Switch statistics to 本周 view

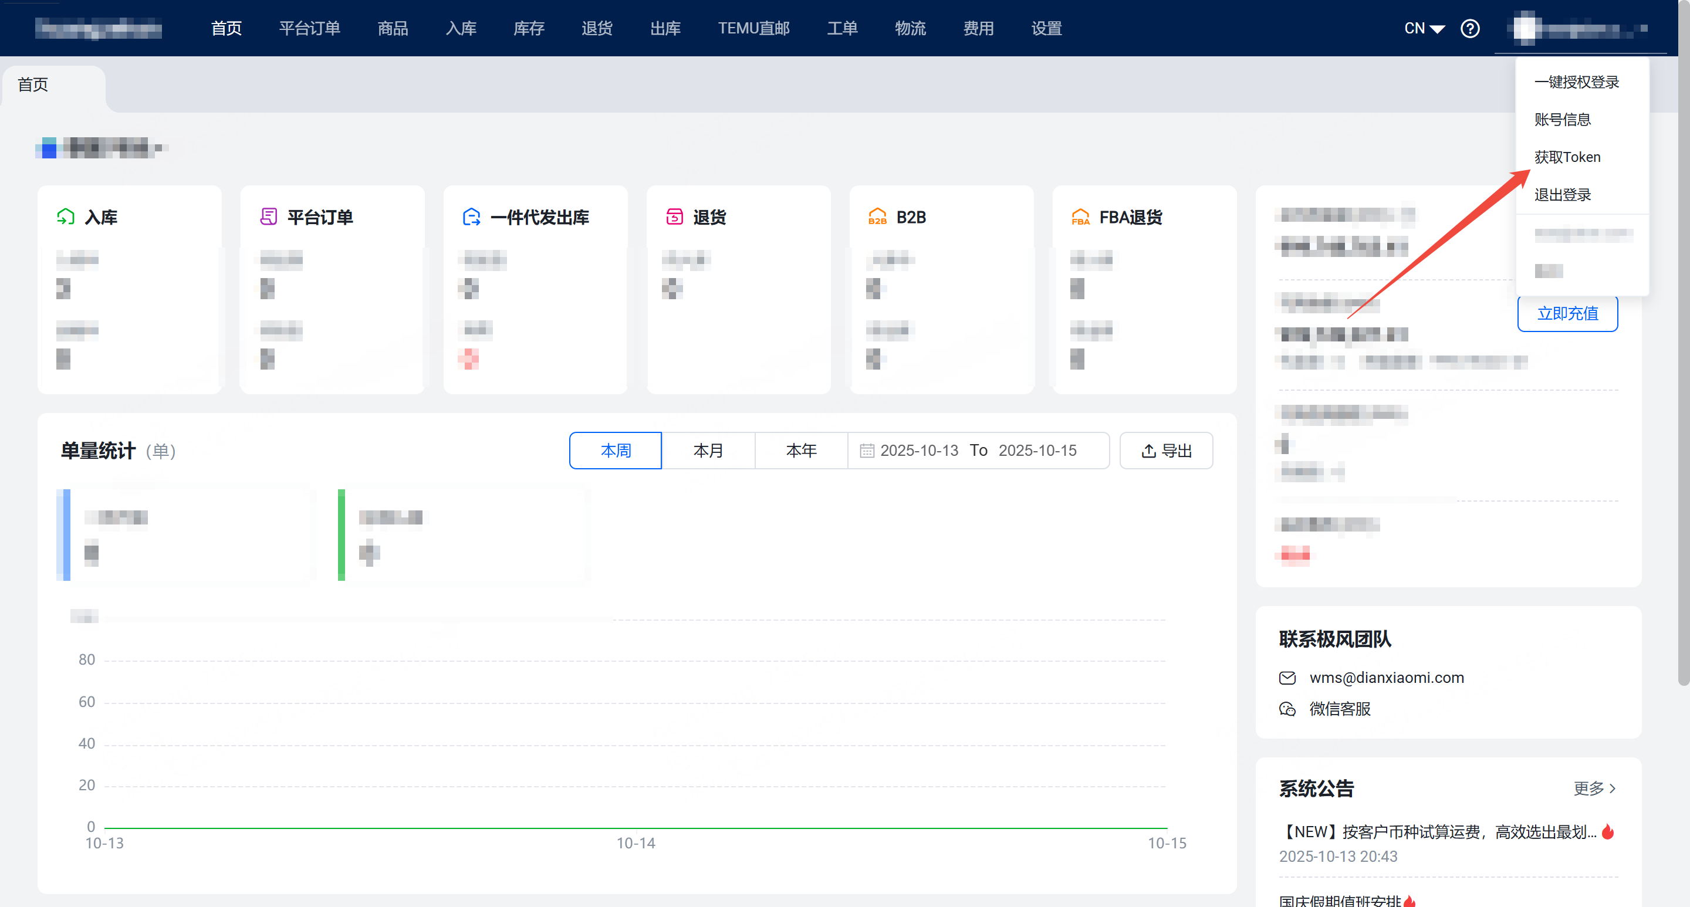(x=615, y=451)
